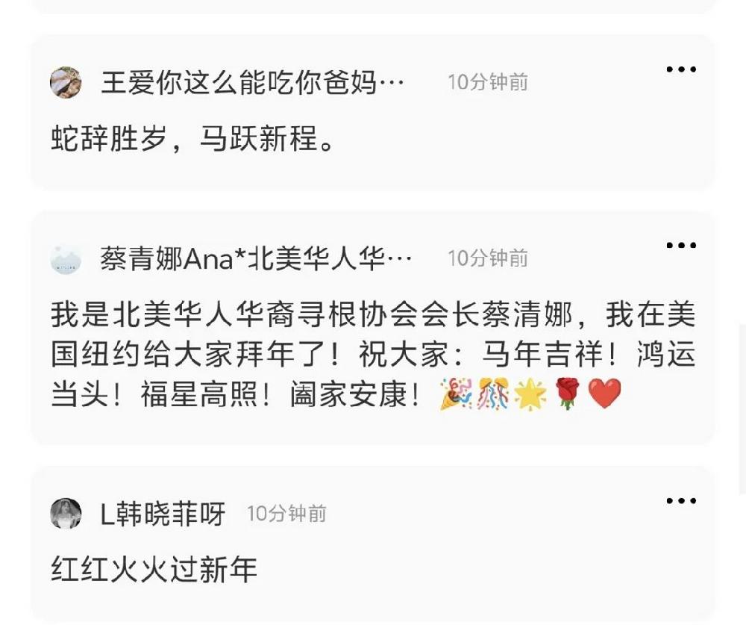Viewport: 746px width, 625px height.
Task: Click the red heart emoji
Action: 605,394
